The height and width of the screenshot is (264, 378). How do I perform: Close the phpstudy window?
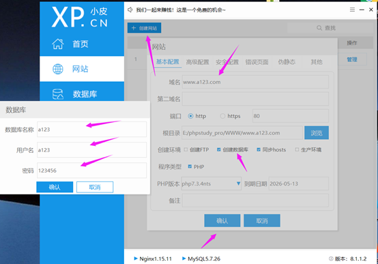371,10
